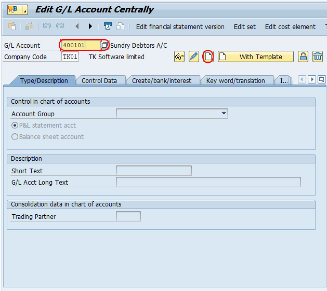The image size is (327, 291).
Task: Select the Balance sheet account radio button
Action: (15, 137)
